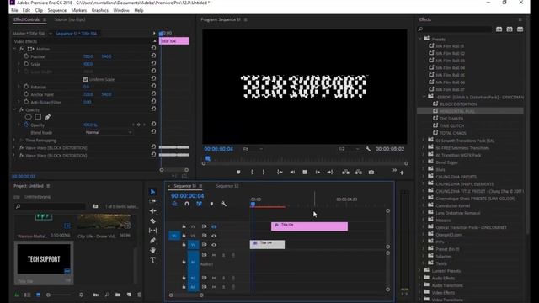Collapse the Presets folder
This screenshot has width=539, height=303.
[x=420, y=39]
